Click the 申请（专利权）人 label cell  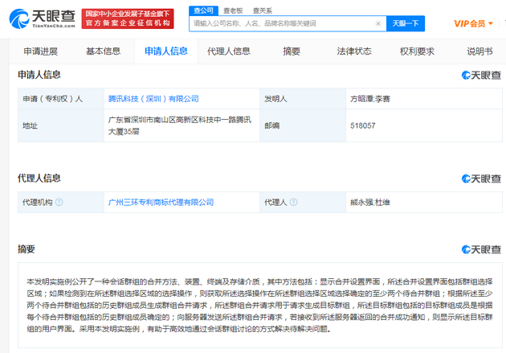61,99
